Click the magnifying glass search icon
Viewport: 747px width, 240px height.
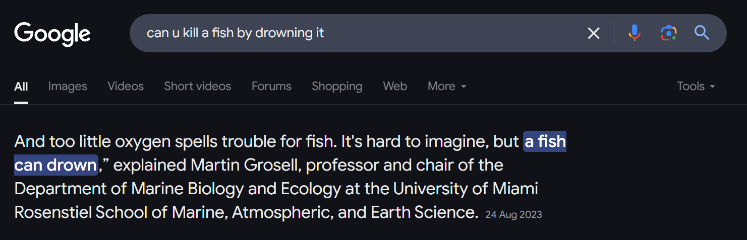(702, 33)
